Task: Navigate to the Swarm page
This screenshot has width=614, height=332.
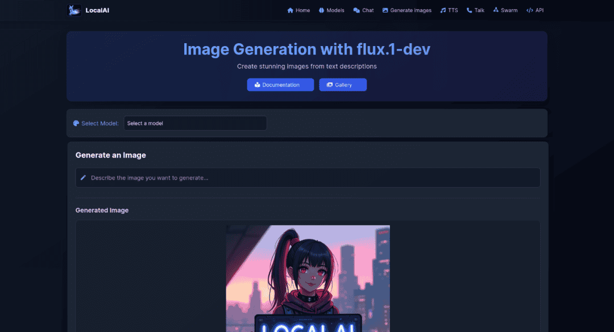Action: tap(505, 10)
